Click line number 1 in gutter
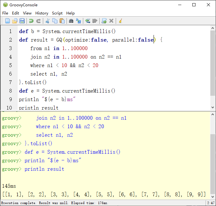Viewport: 216px width, 206px height. [x=10, y=31]
